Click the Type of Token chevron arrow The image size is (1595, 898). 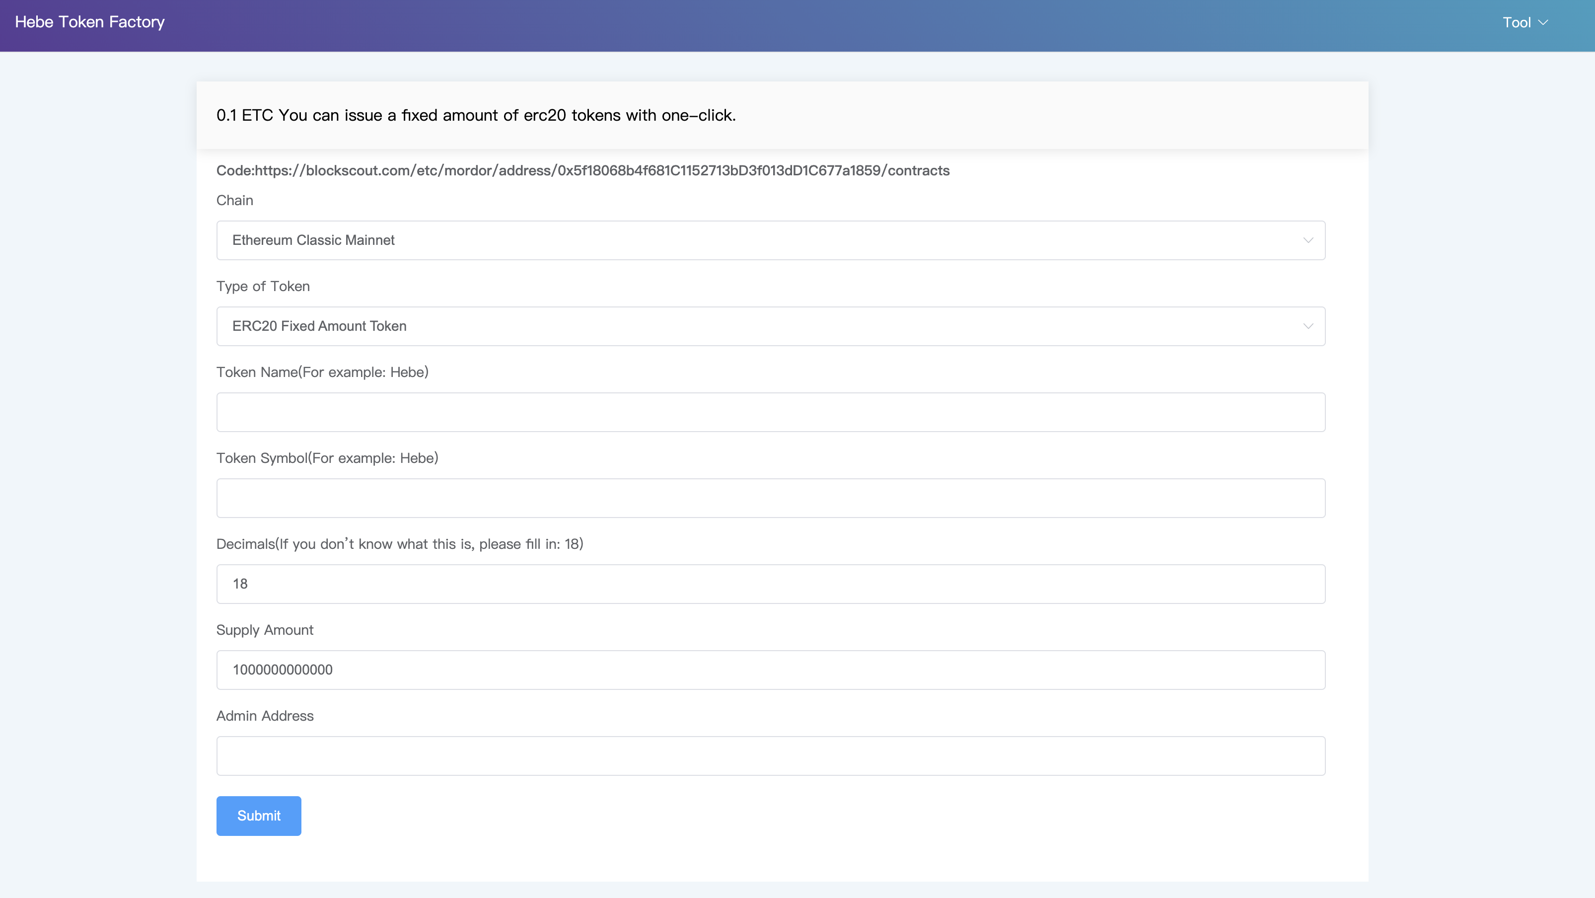[x=1307, y=326]
